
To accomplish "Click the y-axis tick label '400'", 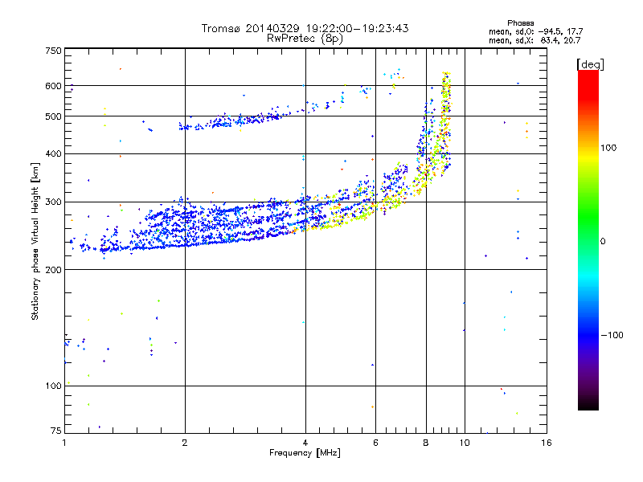I will (x=53, y=153).
